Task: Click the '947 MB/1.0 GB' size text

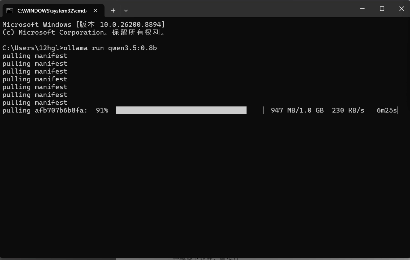Action: pos(297,110)
